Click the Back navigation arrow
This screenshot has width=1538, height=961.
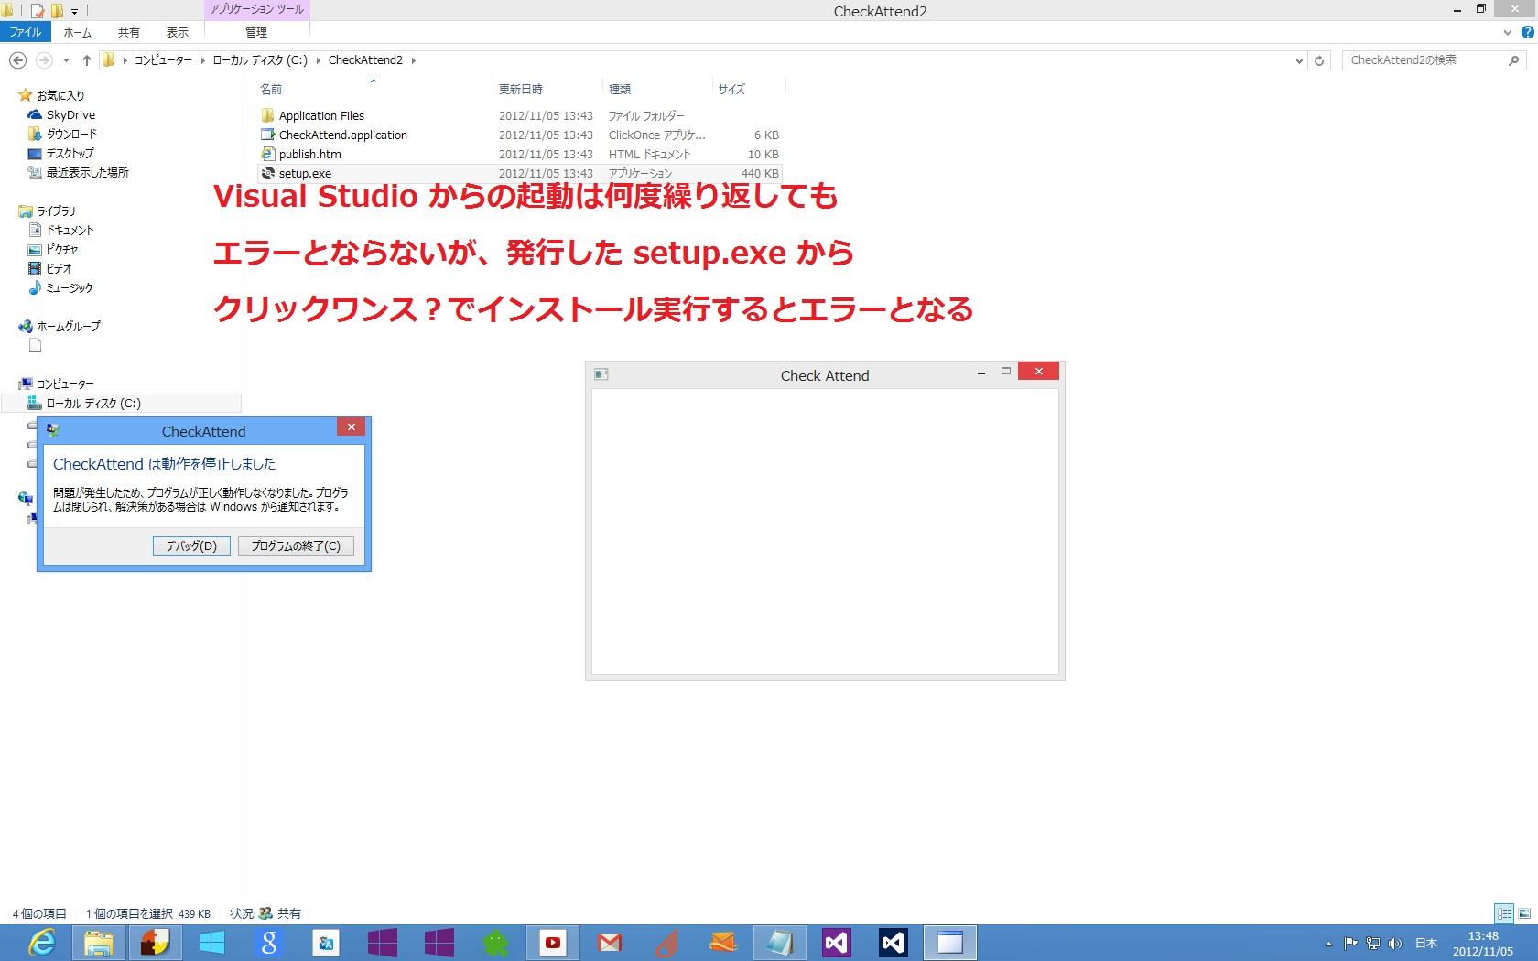coord(17,60)
